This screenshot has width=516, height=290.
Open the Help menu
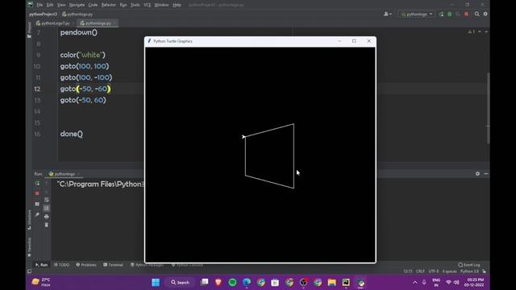[177, 5]
